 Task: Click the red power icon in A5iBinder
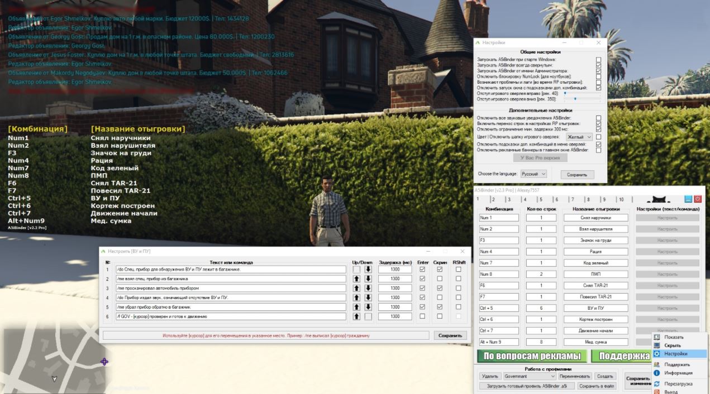[x=698, y=199]
